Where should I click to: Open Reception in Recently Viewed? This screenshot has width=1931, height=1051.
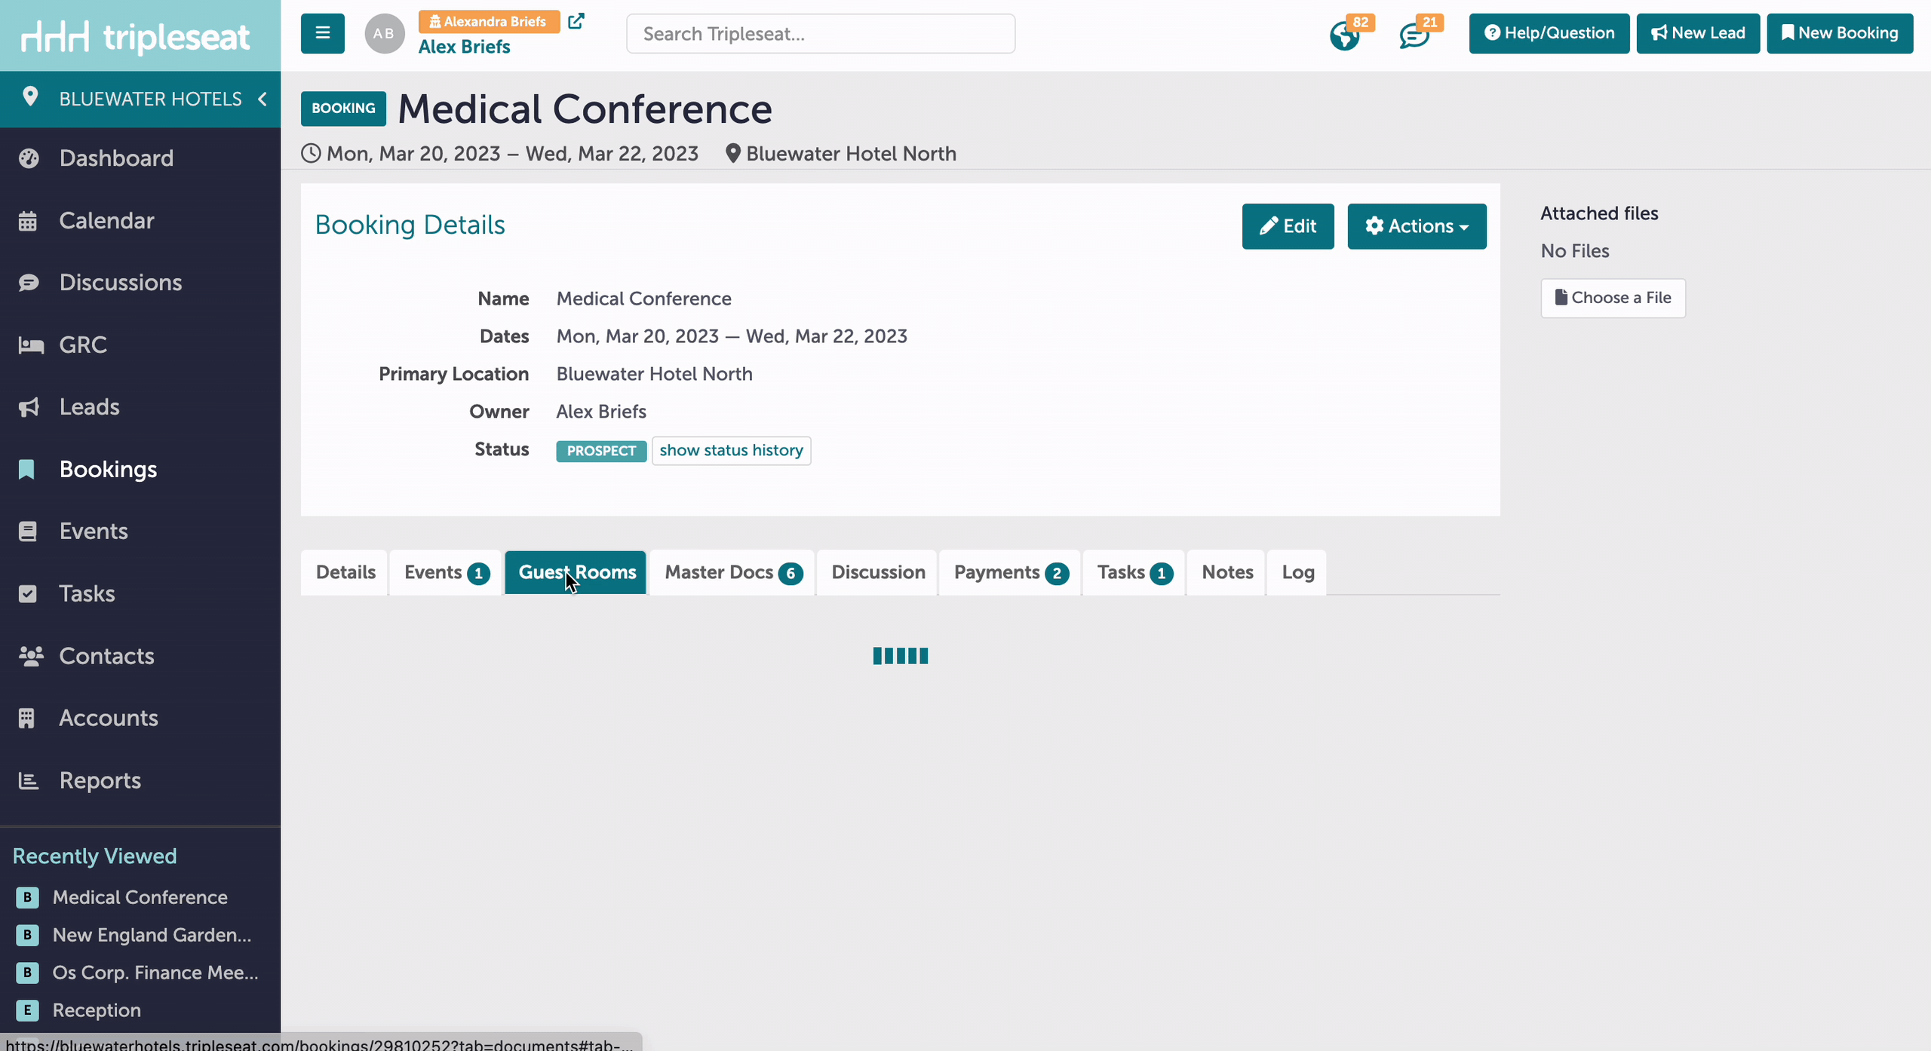97,1010
